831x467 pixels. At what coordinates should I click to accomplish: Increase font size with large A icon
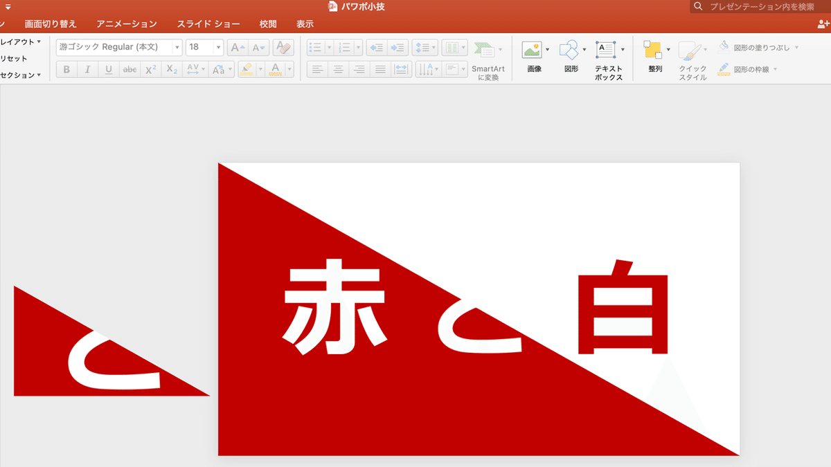[x=238, y=48]
